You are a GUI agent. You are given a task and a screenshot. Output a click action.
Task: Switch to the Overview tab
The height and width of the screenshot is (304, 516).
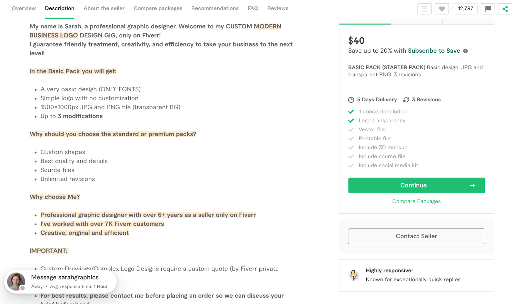pyautogui.click(x=24, y=8)
